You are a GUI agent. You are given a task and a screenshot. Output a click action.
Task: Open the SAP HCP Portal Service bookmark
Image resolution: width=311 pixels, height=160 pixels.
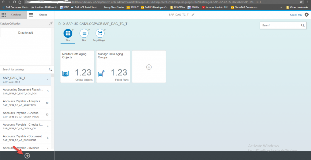coord(84,7)
